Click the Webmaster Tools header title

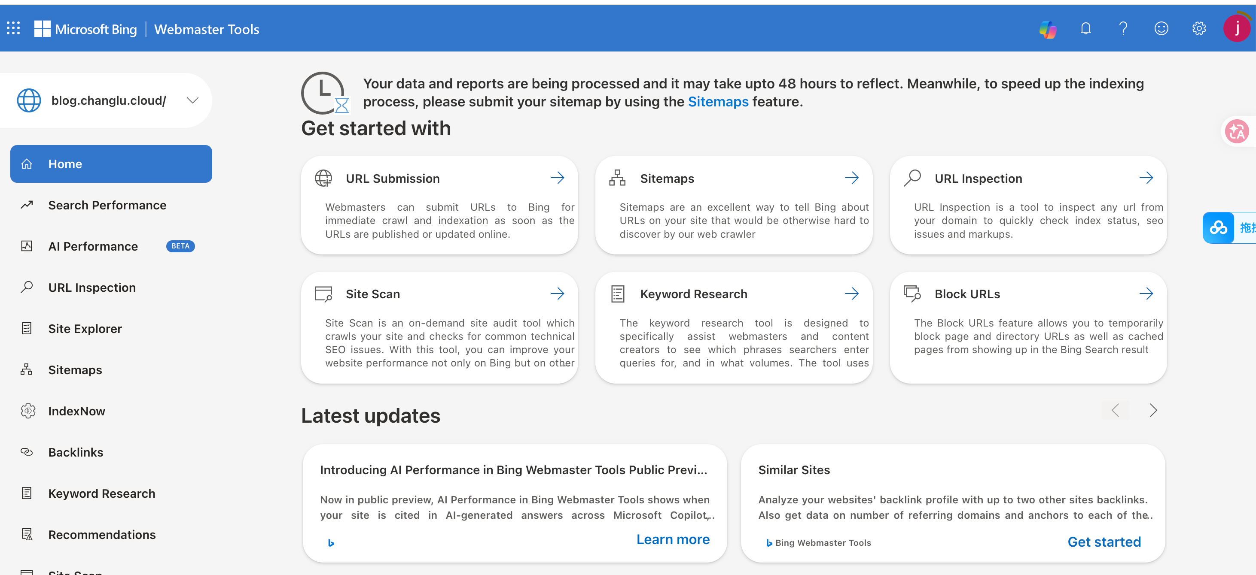(x=206, y=29)
